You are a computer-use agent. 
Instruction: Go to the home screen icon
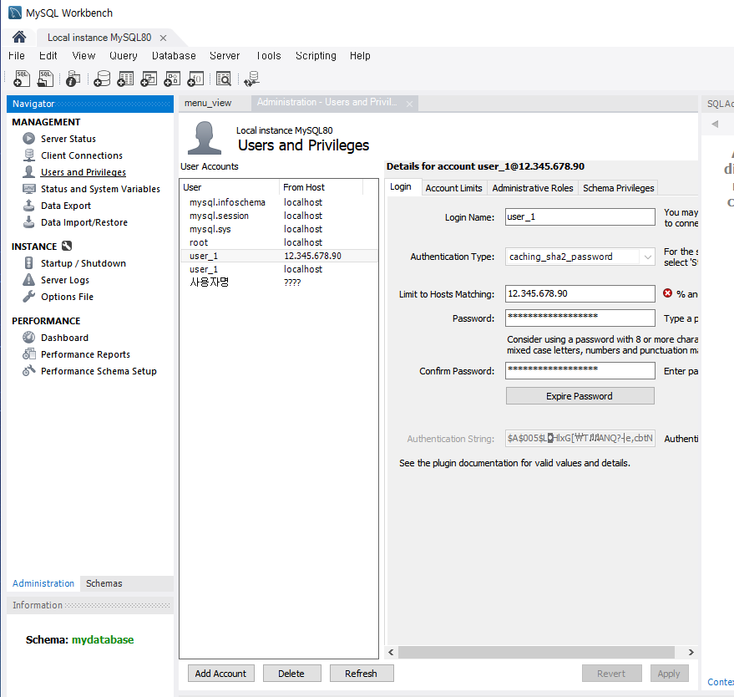(19, 37)
